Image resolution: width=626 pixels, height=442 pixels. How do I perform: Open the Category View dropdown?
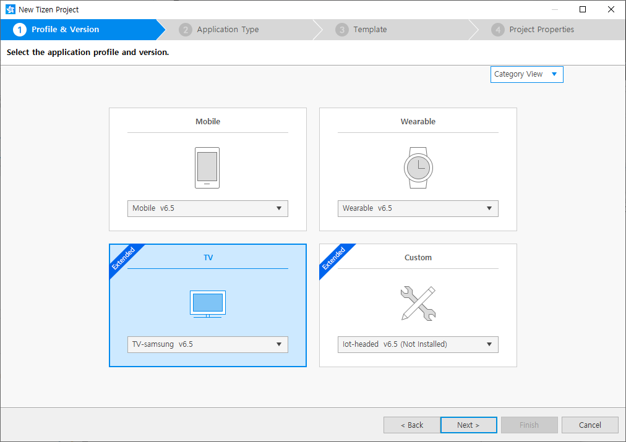point(526,75)
